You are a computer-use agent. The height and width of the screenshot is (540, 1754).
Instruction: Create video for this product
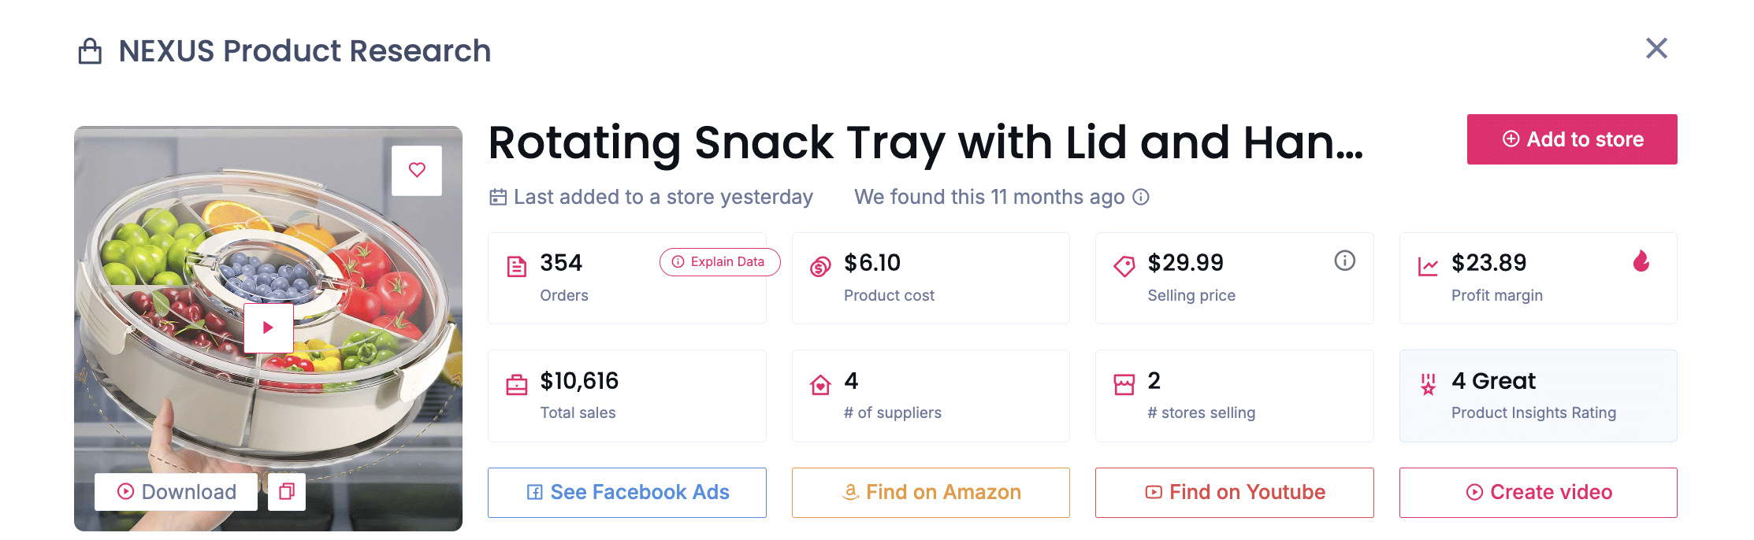tap(1538, 493)
